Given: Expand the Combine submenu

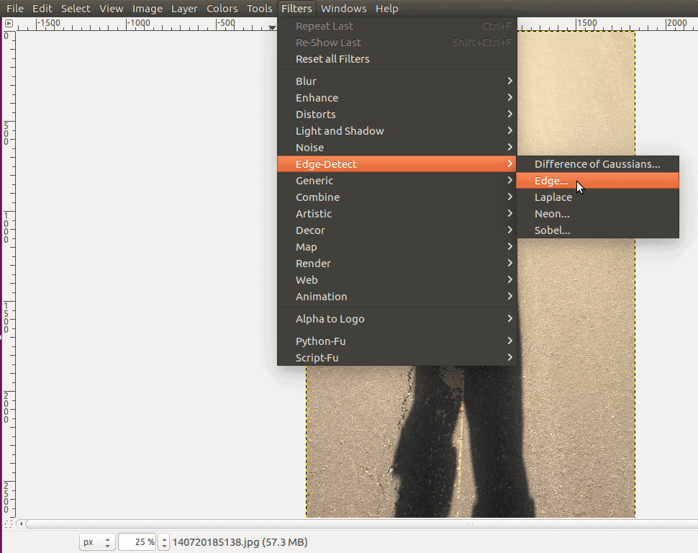Looking at the screenshot, I should [x=396, y=197].
